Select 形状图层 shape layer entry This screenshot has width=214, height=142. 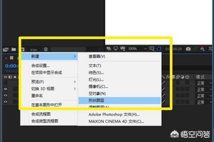tap(119, 100)
